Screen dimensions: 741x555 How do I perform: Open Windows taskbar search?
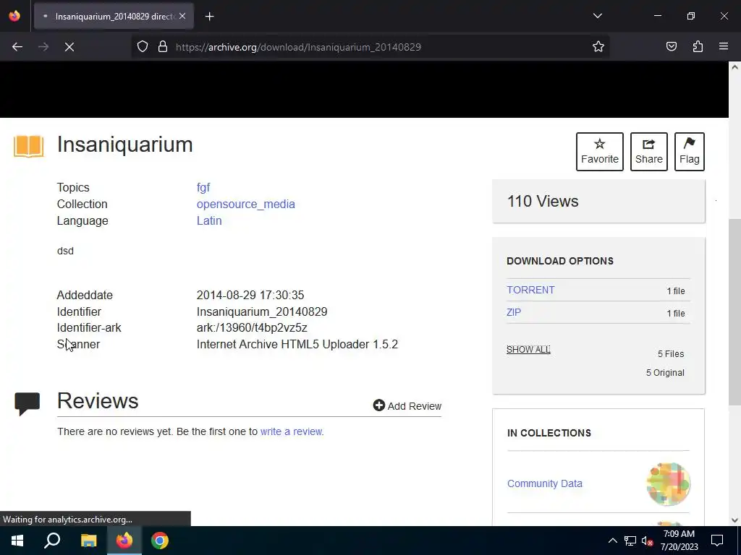52,541
